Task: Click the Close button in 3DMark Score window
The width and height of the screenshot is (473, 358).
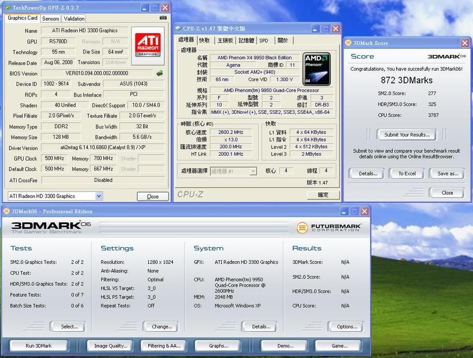Action: [x=447, y=193]
